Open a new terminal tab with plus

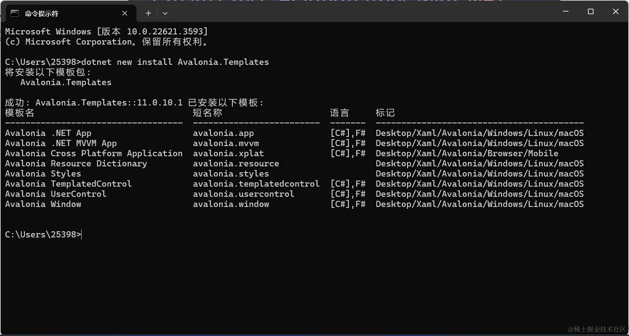148,13
